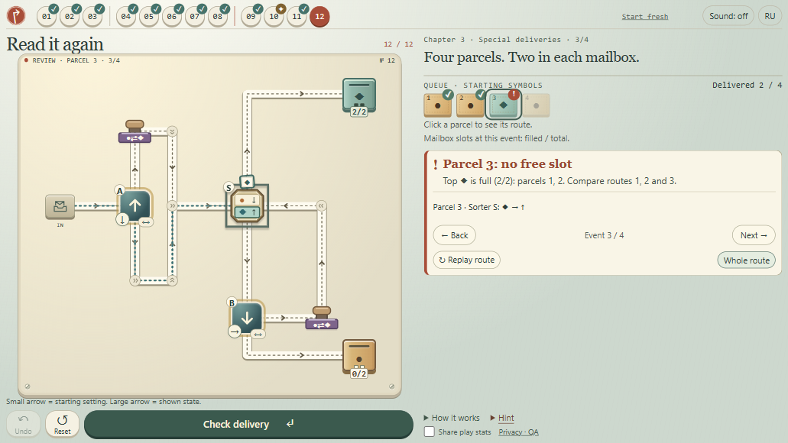Screen dimensions: 788x443
Task: Open level 04
Action: tap(126, 17)
